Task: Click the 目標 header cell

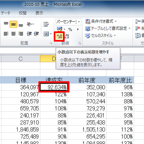Action: pos(21,80)
